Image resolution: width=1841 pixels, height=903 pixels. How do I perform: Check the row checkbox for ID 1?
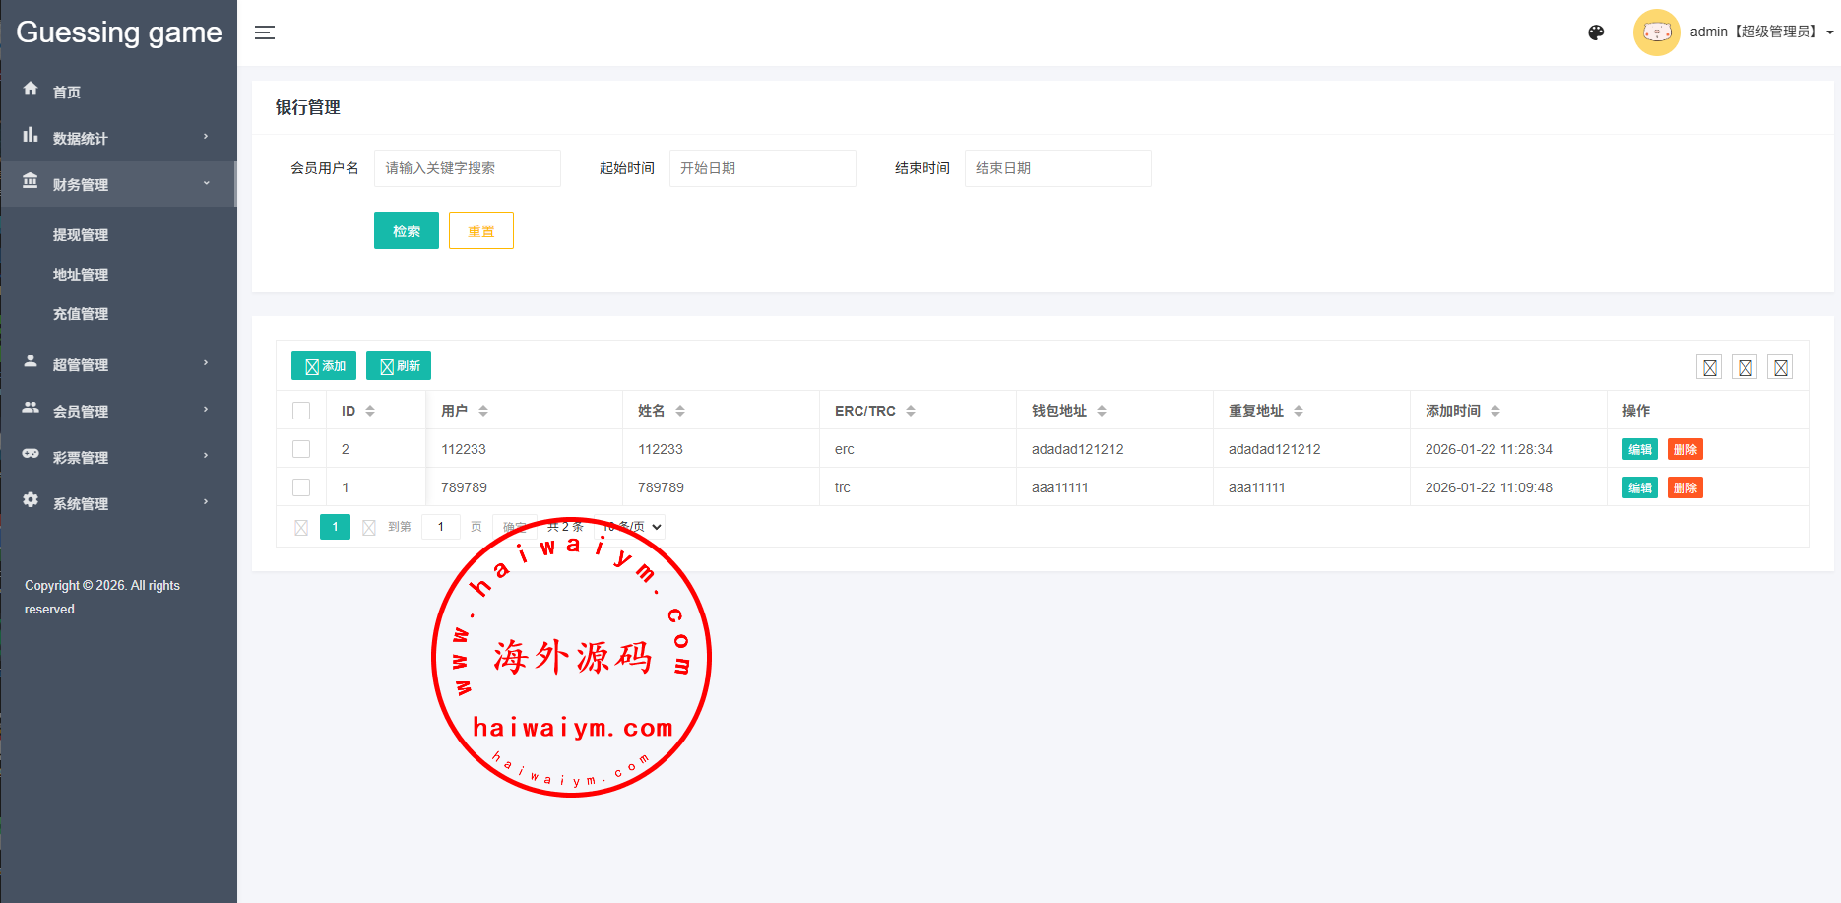coord(301,487)
